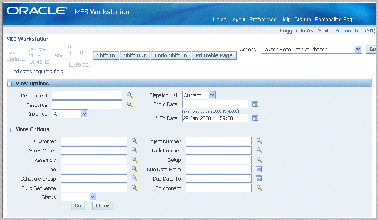Open the Due Date To calendar icon

pyautogui.click(x=259, y=179)
